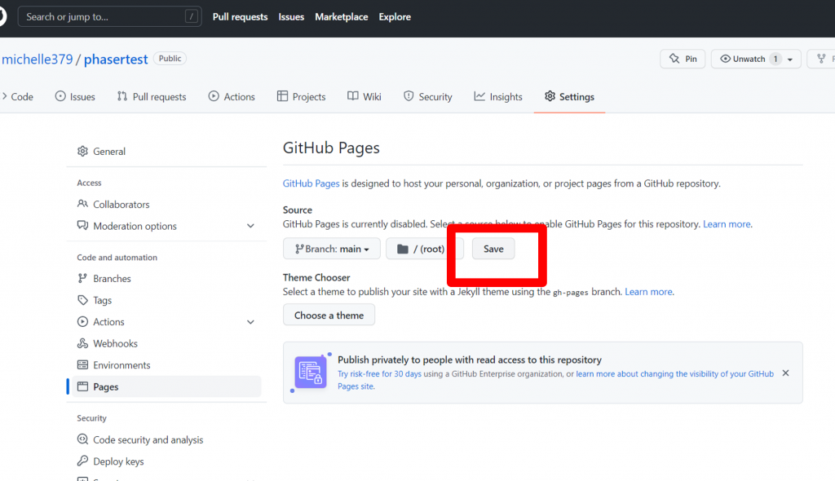Click the Insights graph icon
This screenshot has width=835, height=481.
(x=479, y=96)
